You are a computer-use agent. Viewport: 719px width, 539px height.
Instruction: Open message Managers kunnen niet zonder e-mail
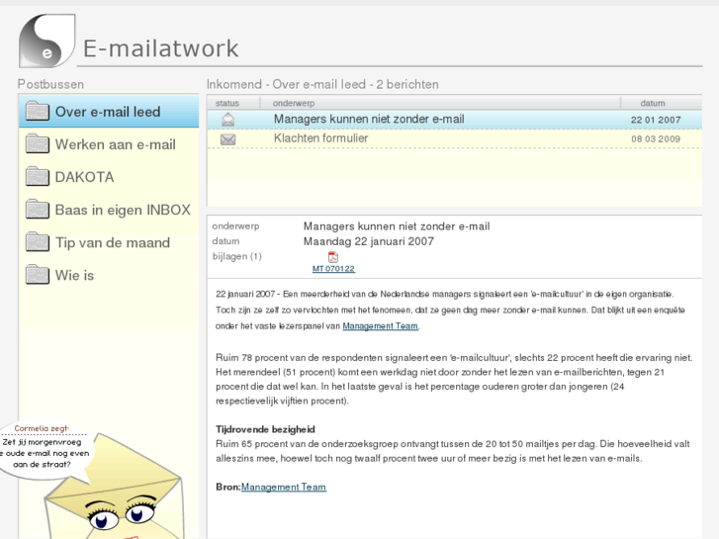[x=454, y=120]
